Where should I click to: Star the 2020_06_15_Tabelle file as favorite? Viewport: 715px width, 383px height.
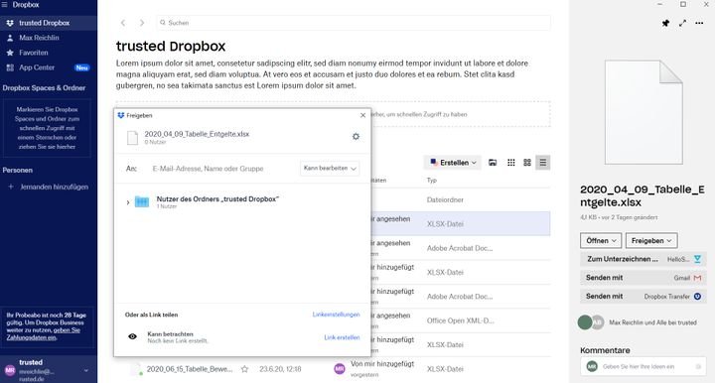point(245,369)
